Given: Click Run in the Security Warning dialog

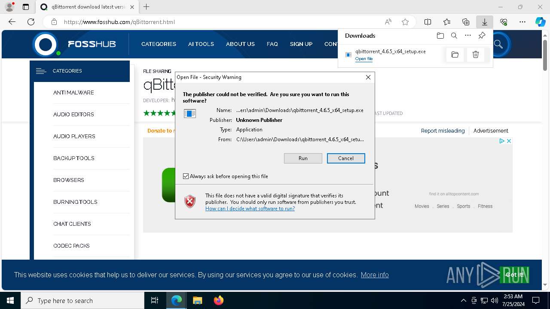Looking at the screenshot, I should pos(303,158).
